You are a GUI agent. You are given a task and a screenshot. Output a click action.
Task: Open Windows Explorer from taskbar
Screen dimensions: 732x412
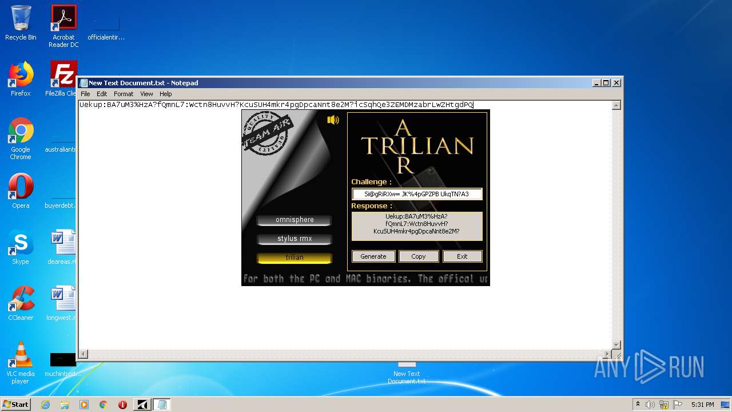65,405
